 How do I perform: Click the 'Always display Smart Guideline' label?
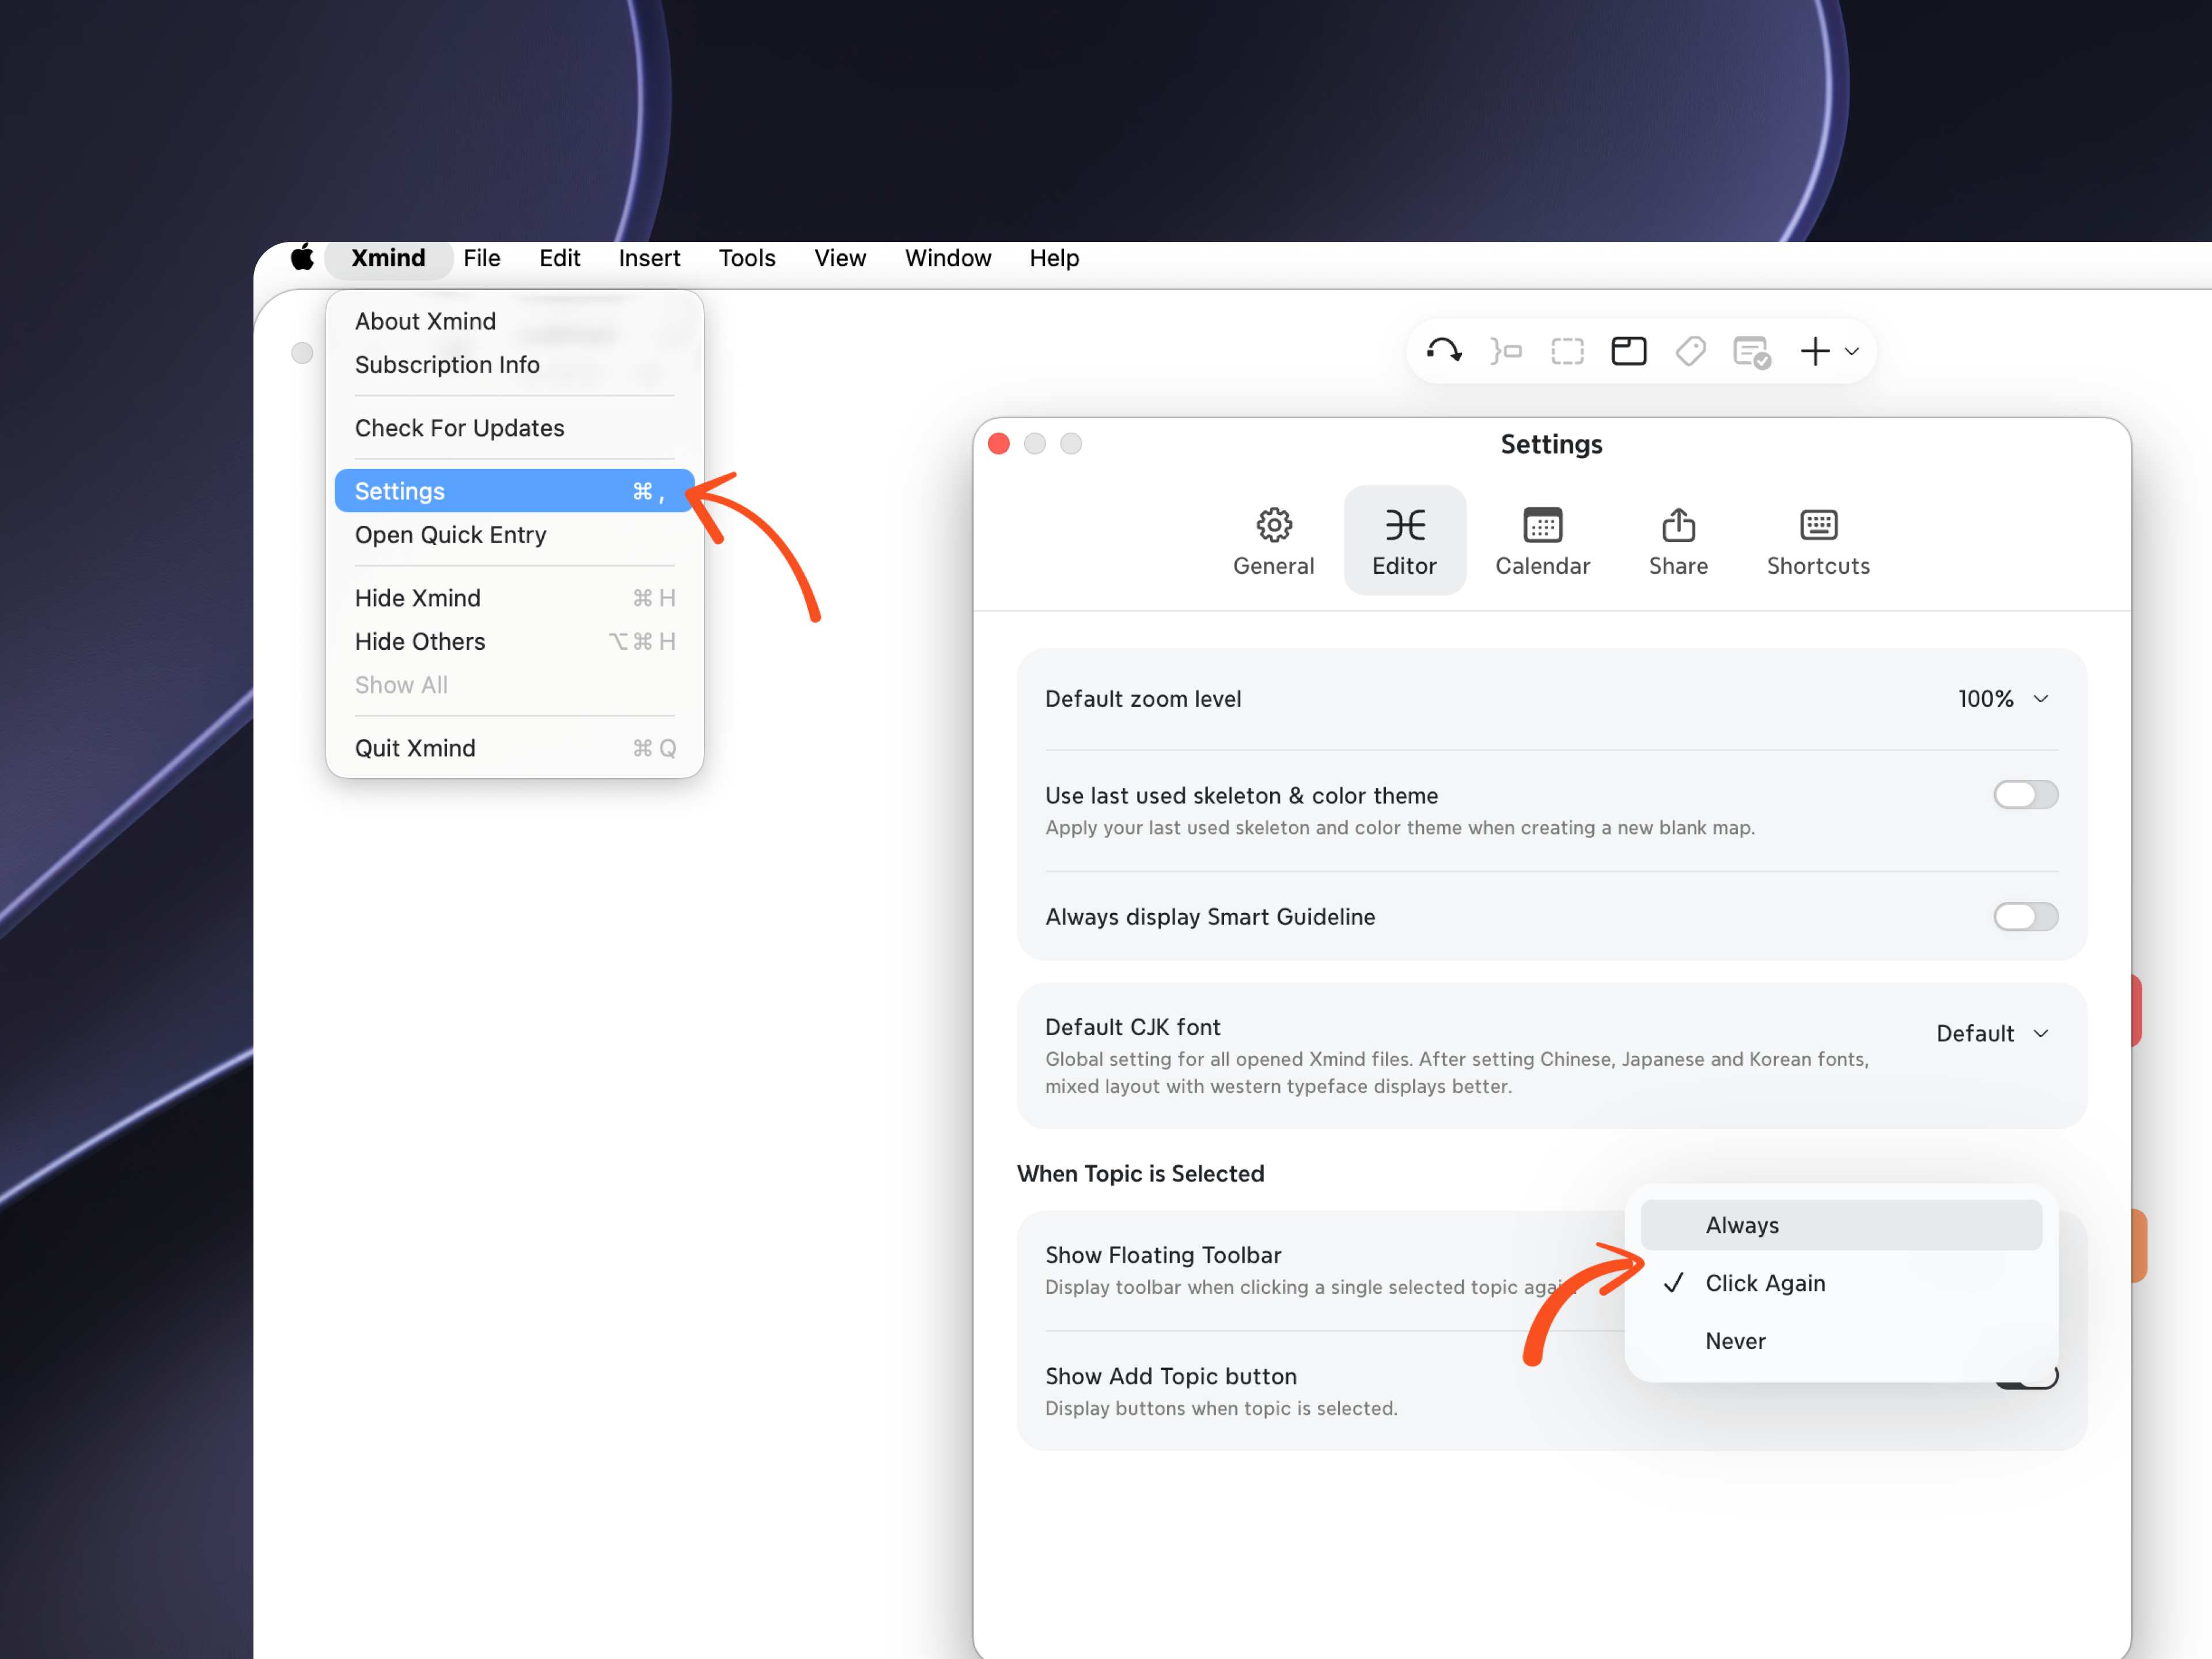tap(1210, 917)
